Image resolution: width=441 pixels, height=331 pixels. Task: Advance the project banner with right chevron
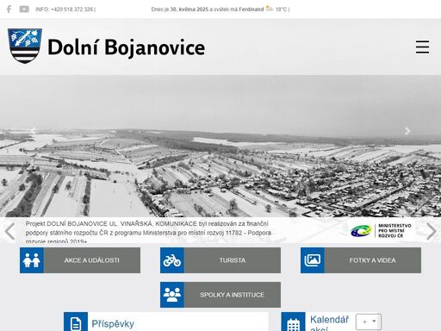(x=432, y=231)
